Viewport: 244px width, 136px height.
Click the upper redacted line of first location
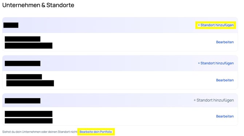coord(23,39)
